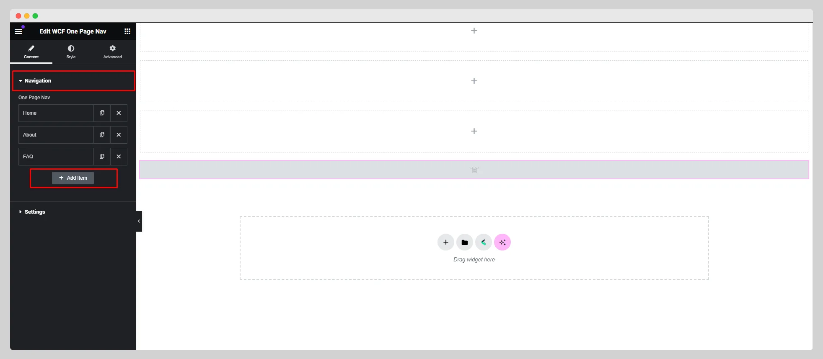Close the window with red button

[x=18, y=16]
